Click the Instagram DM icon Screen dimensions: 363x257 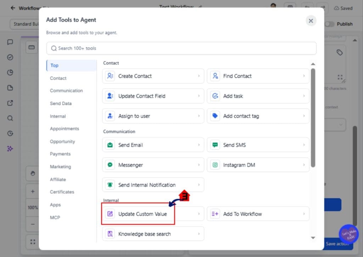(215, 165)
